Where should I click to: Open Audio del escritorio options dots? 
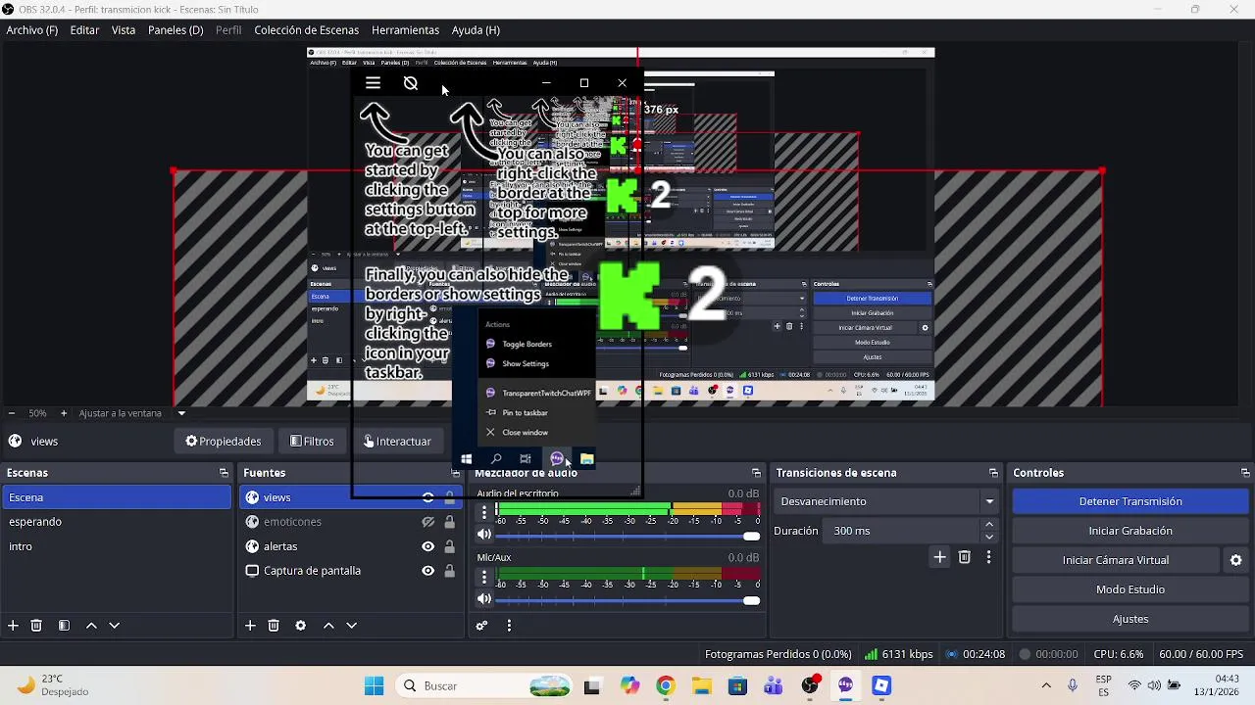(x=483, y=512)
